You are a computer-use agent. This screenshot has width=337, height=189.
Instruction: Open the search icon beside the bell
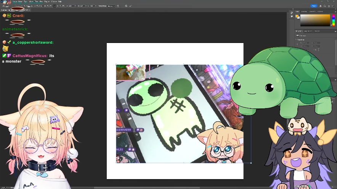click(324, 6)
